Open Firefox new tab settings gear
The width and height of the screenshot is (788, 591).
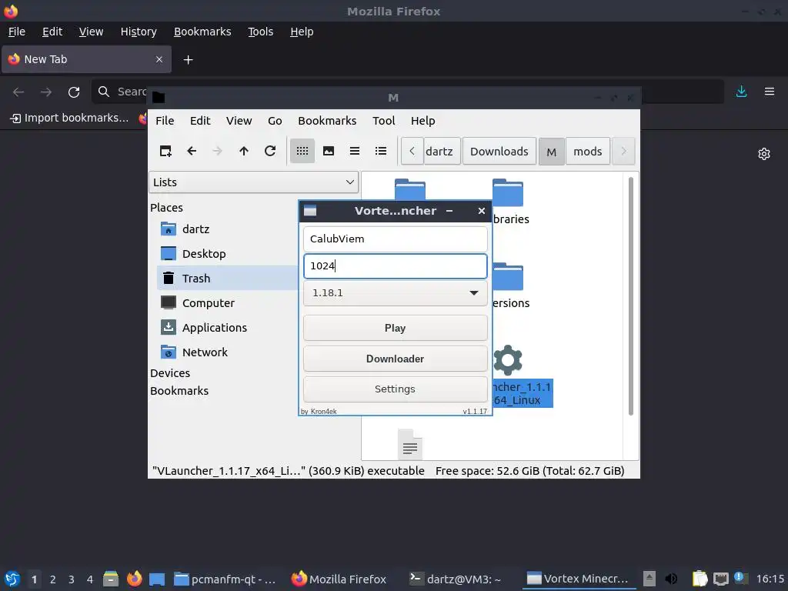click(764, 154)
